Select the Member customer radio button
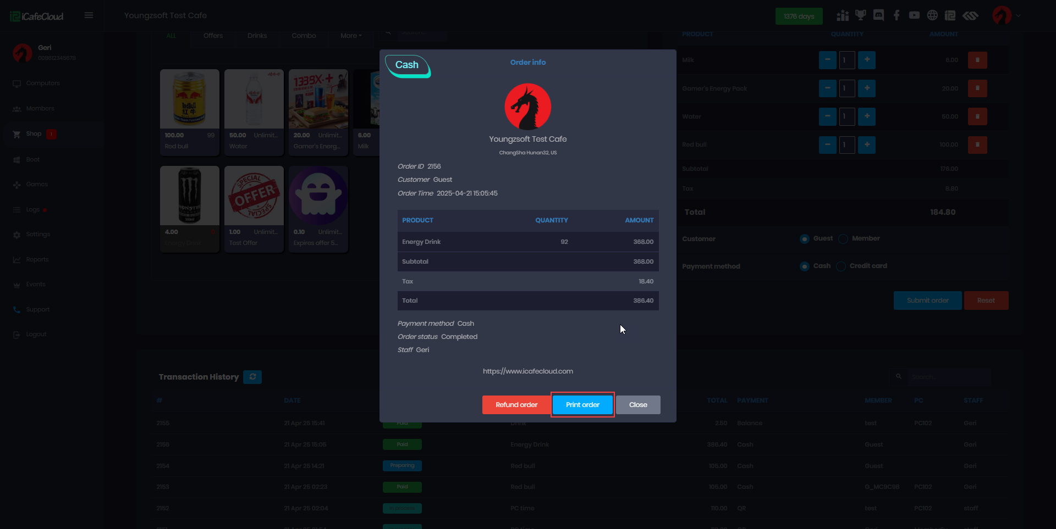This screenshot has width=1056, height=529. click(843, 239)
